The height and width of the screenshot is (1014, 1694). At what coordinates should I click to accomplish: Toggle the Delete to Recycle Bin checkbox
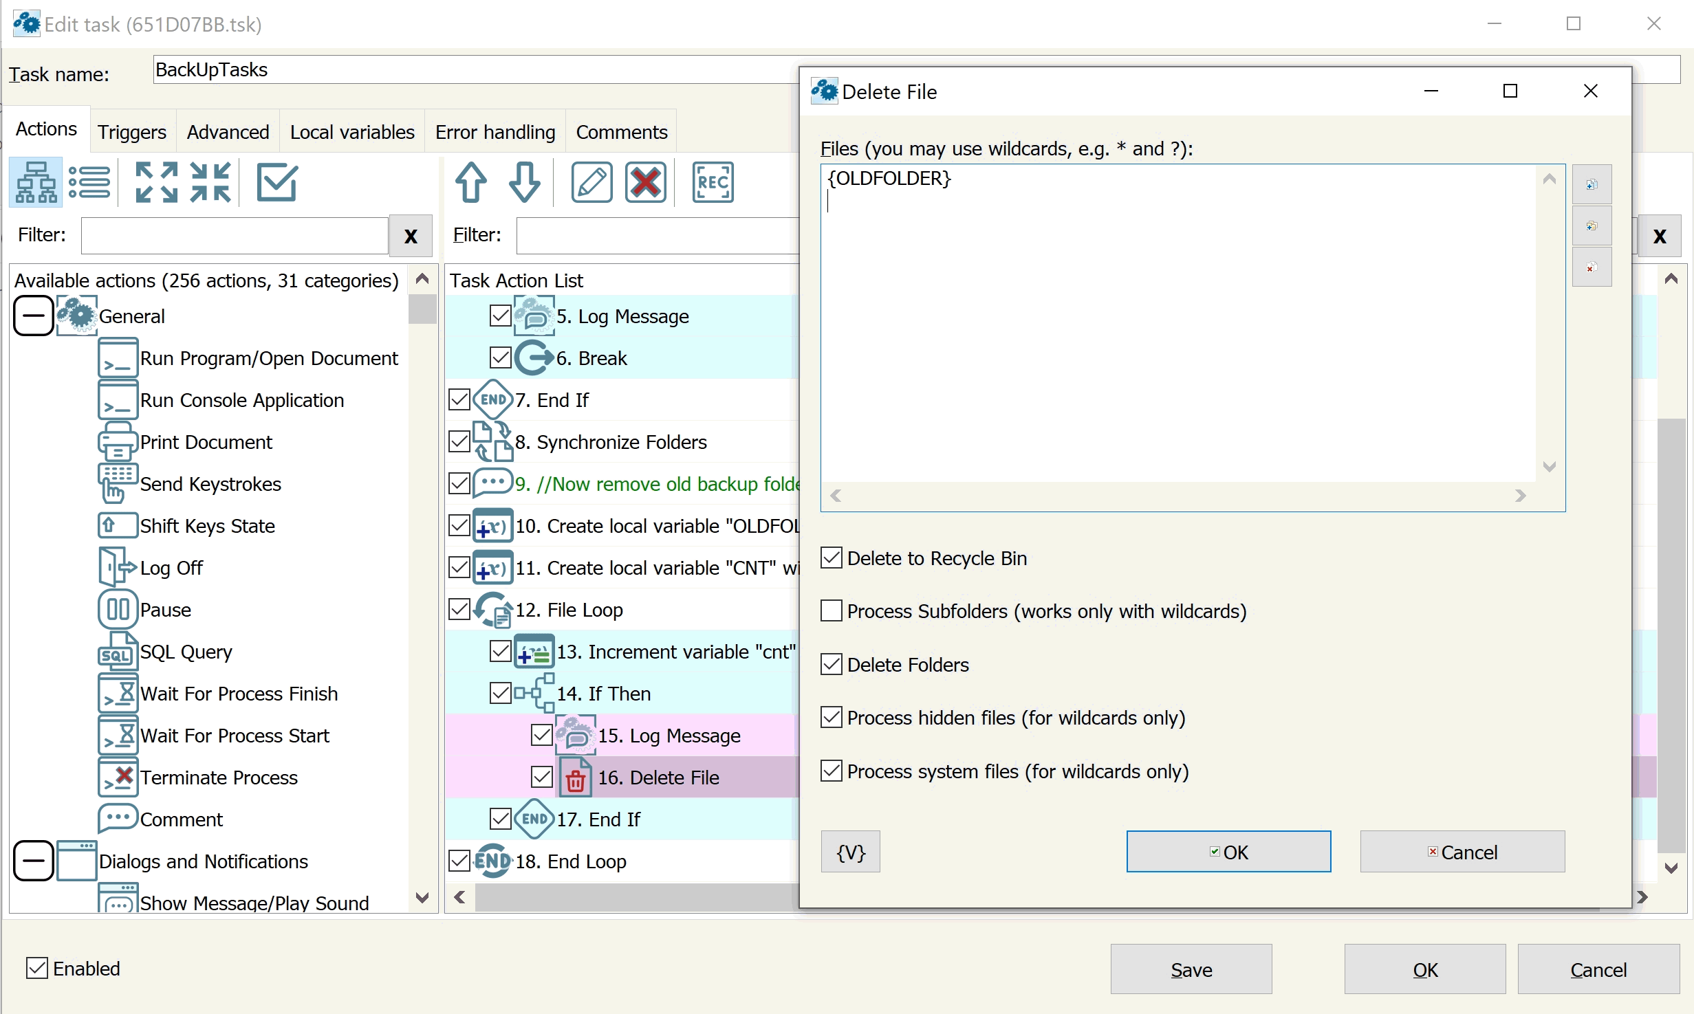(x=834, y=556)
